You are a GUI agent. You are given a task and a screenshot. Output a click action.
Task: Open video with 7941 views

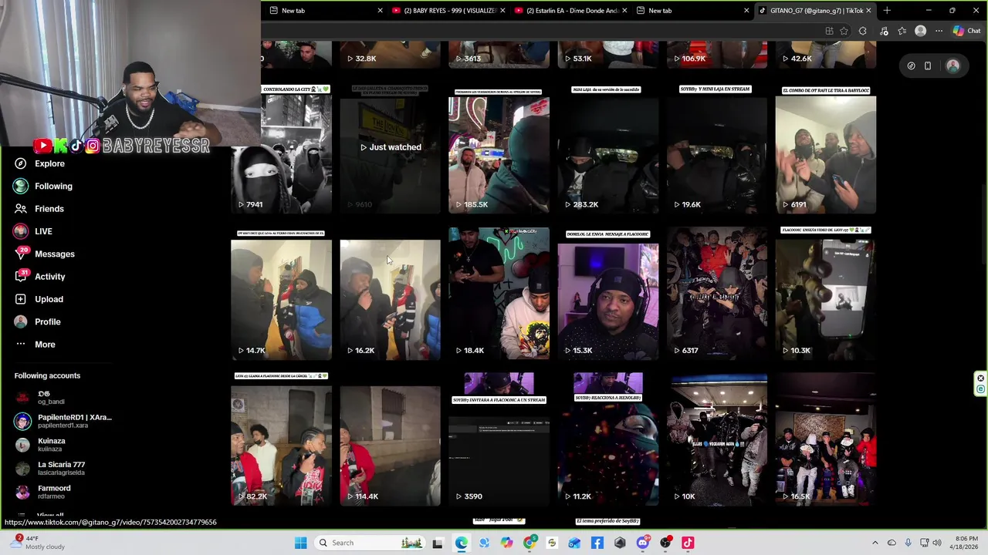pos(281,148)
